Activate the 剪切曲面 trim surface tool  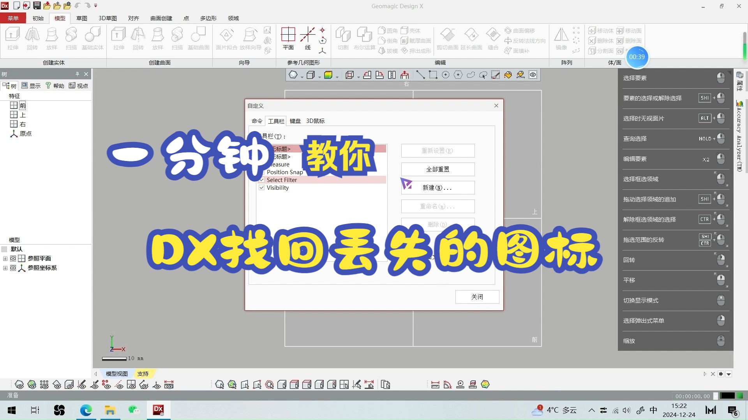coord(448,39)
